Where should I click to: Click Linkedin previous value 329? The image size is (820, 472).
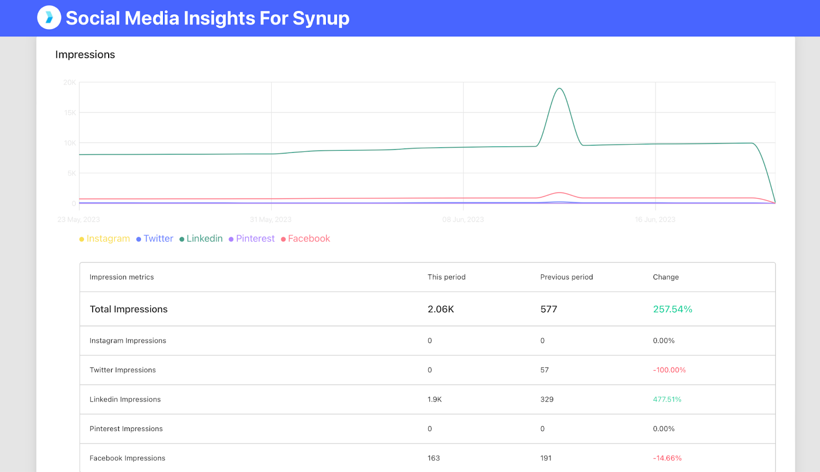click(547, 399)
